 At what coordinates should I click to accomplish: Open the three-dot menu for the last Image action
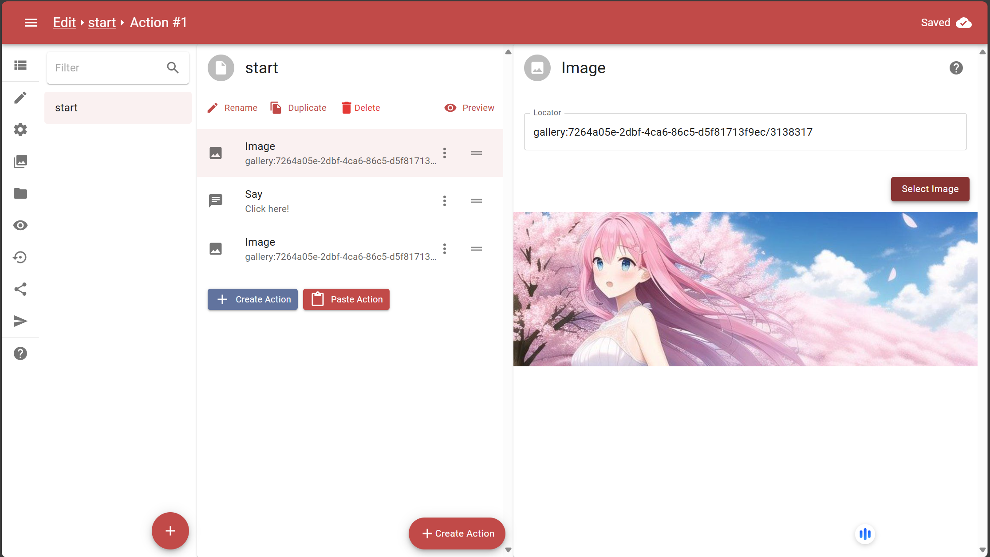tap(444, 249)
